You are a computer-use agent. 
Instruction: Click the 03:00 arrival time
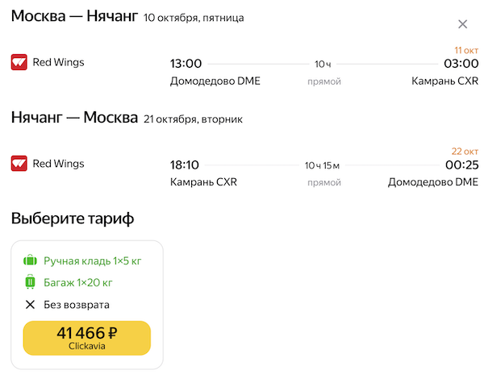point(461,64)
